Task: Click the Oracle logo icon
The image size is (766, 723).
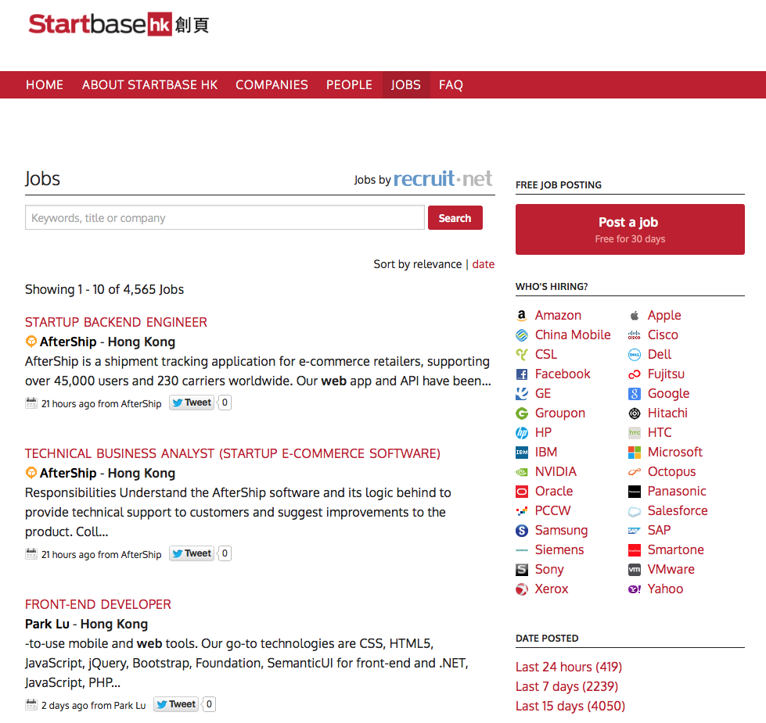Action: click(x=522, y=492)
